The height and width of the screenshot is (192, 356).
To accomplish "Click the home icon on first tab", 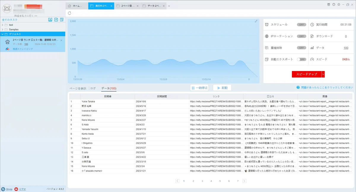I will (x=69, y=6).
